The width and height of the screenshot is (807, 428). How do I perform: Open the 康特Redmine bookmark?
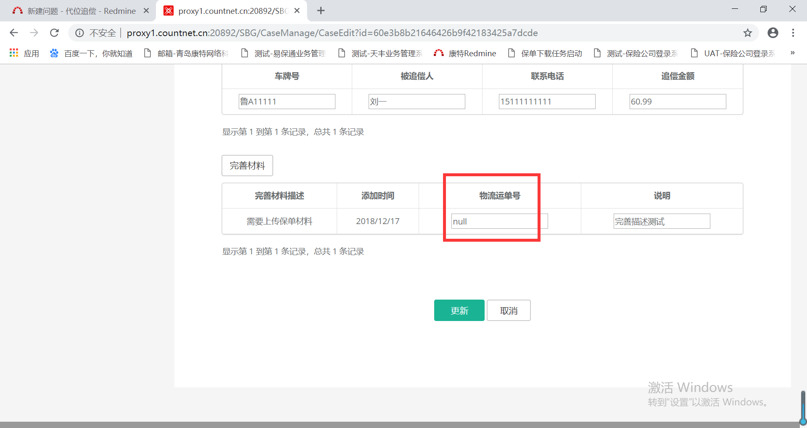(465, 53)
